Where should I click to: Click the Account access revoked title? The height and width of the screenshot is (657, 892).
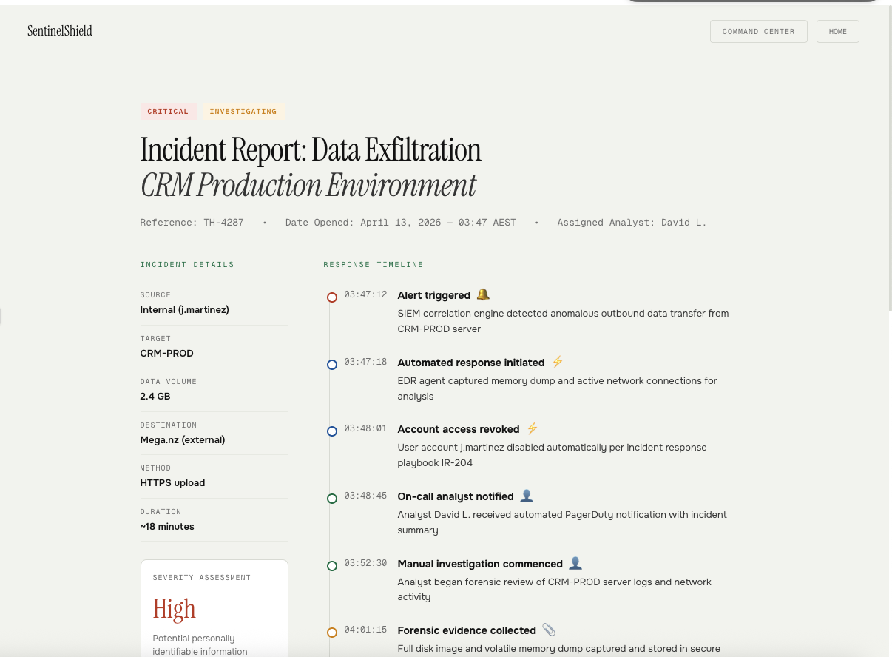click(x=459, y=429)
